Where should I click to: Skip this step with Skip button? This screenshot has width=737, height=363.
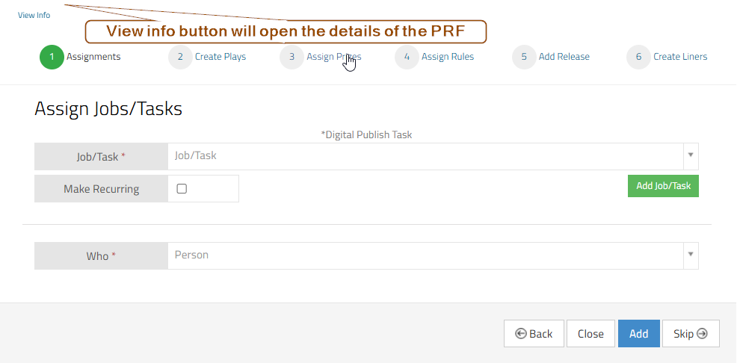click(x=691, y=334)
